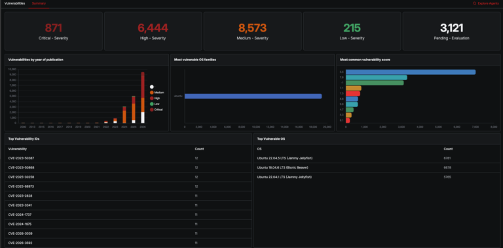Click the 8.1 score bar
The image size is (503, 248).
[348, 121]
